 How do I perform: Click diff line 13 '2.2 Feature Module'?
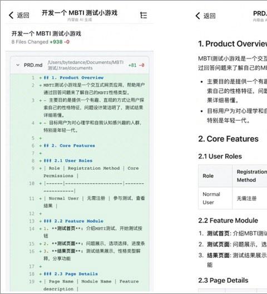(x=73, y=221)
